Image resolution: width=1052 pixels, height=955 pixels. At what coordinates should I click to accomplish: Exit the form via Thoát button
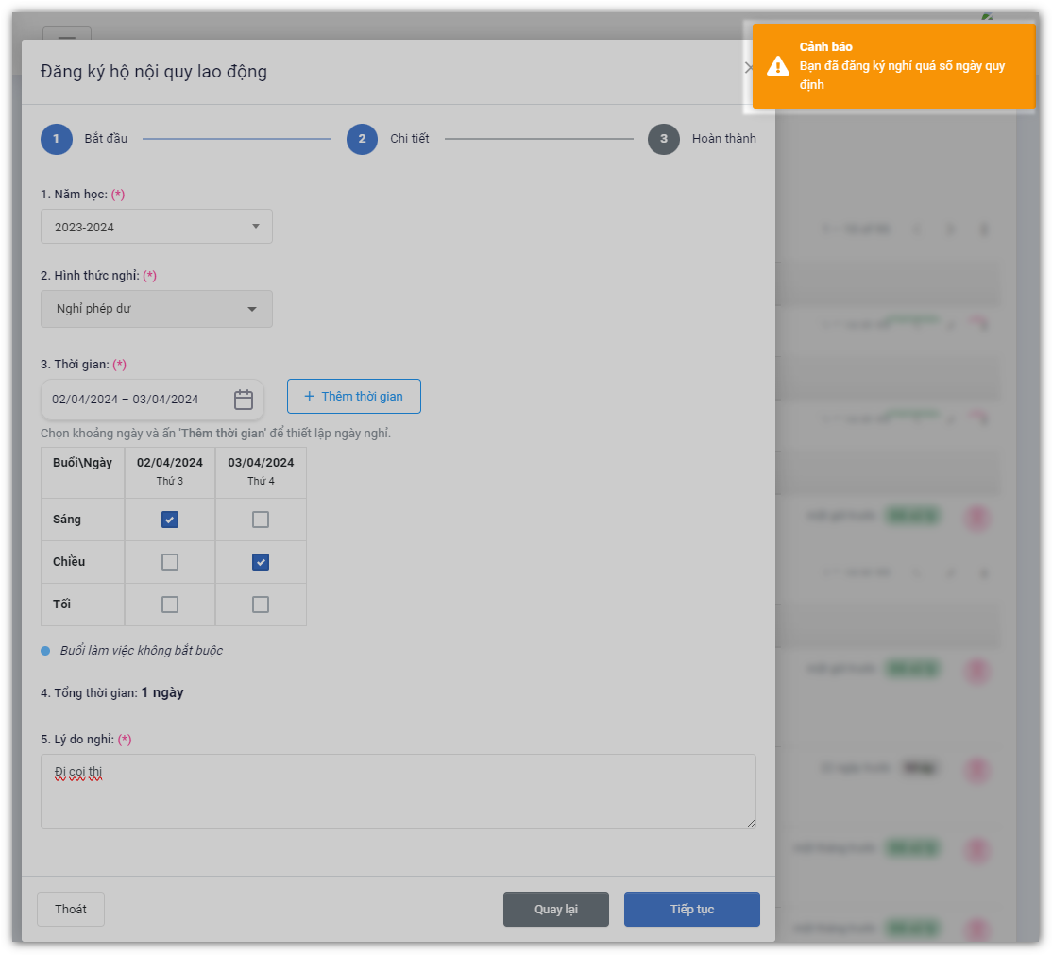pos(71,910)
